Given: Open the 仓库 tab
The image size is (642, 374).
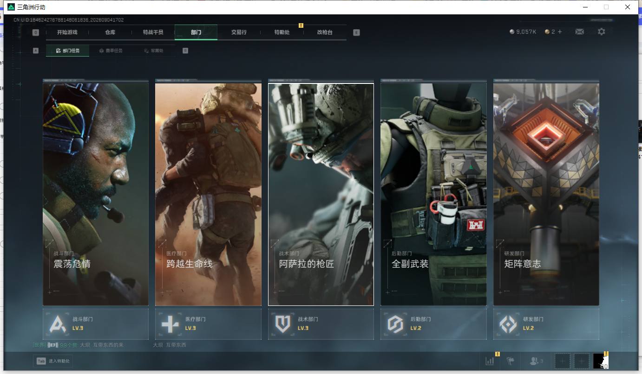Looking at the screenshot, I should point(110,32).
